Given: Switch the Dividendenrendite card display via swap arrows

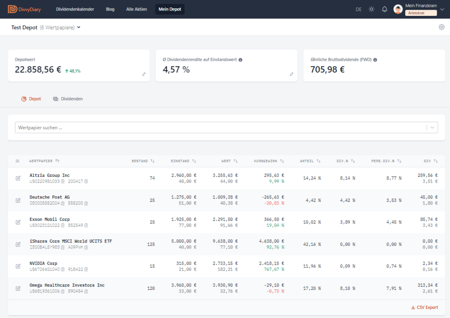Looking at the screenshot, I should pyautogui.click(x=291, y=74).
